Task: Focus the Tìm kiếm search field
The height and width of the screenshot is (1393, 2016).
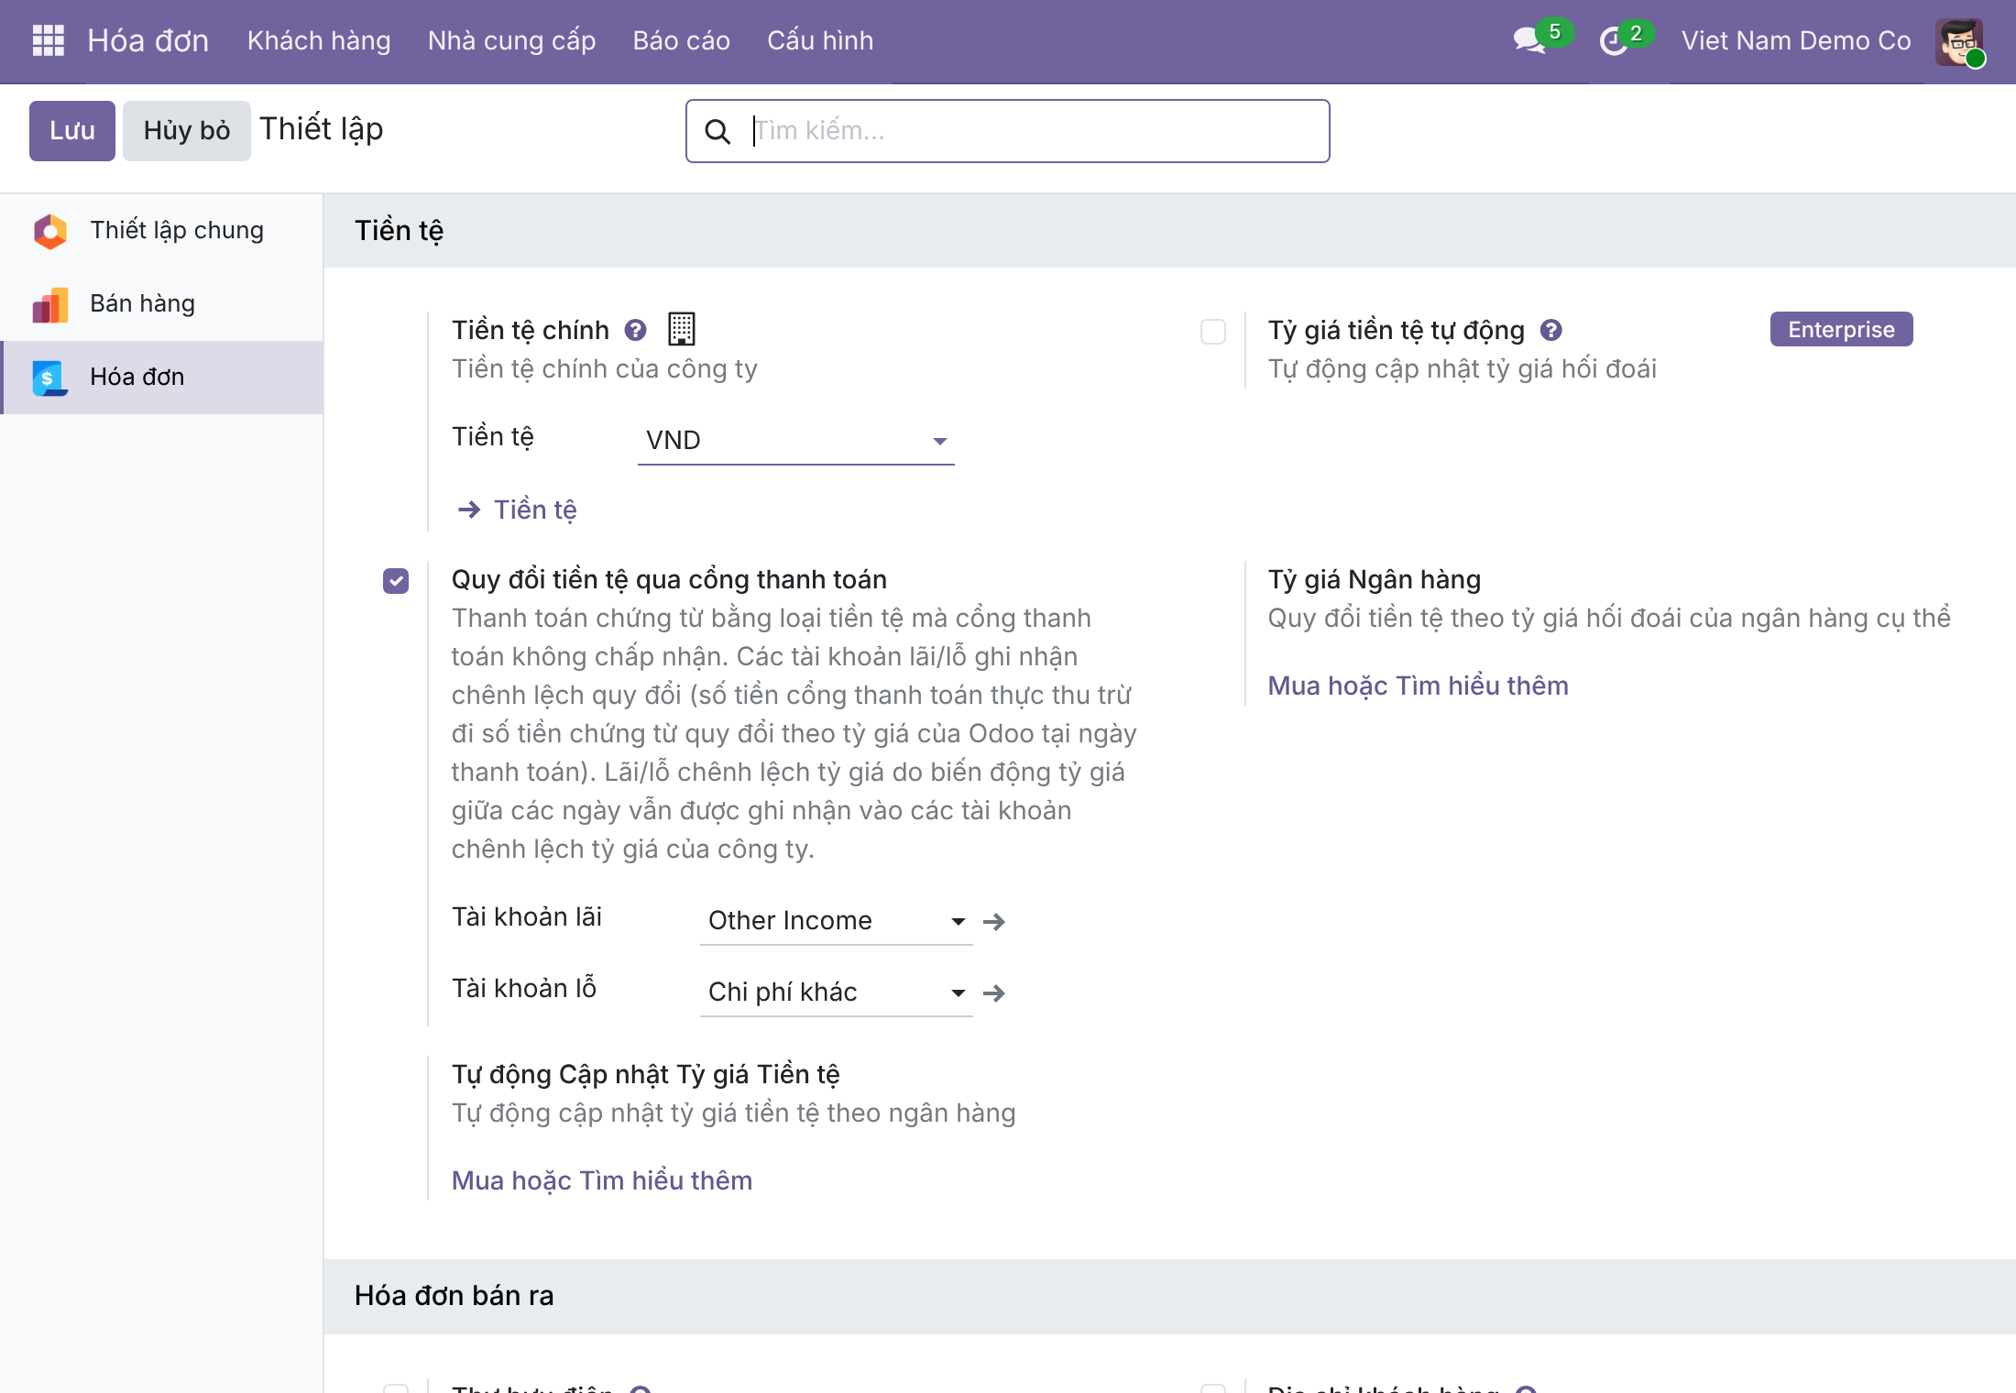Action: [x=1008, y=131]
